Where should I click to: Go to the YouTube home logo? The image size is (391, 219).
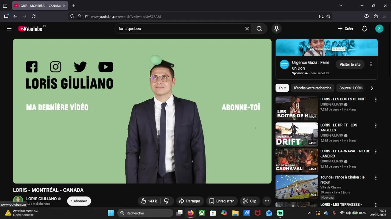pos(30,29)
